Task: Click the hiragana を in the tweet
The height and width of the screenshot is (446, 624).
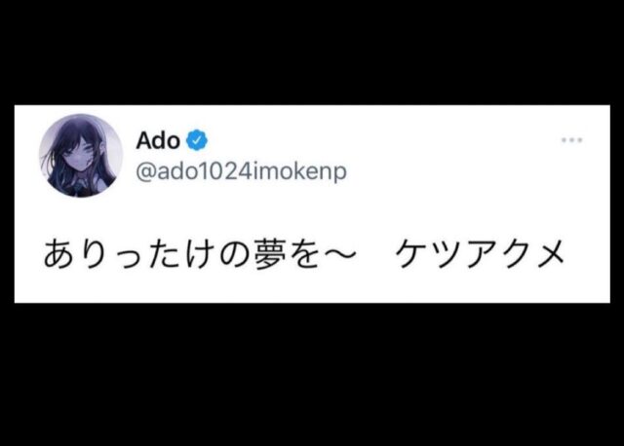Action: tap(305, 254)
